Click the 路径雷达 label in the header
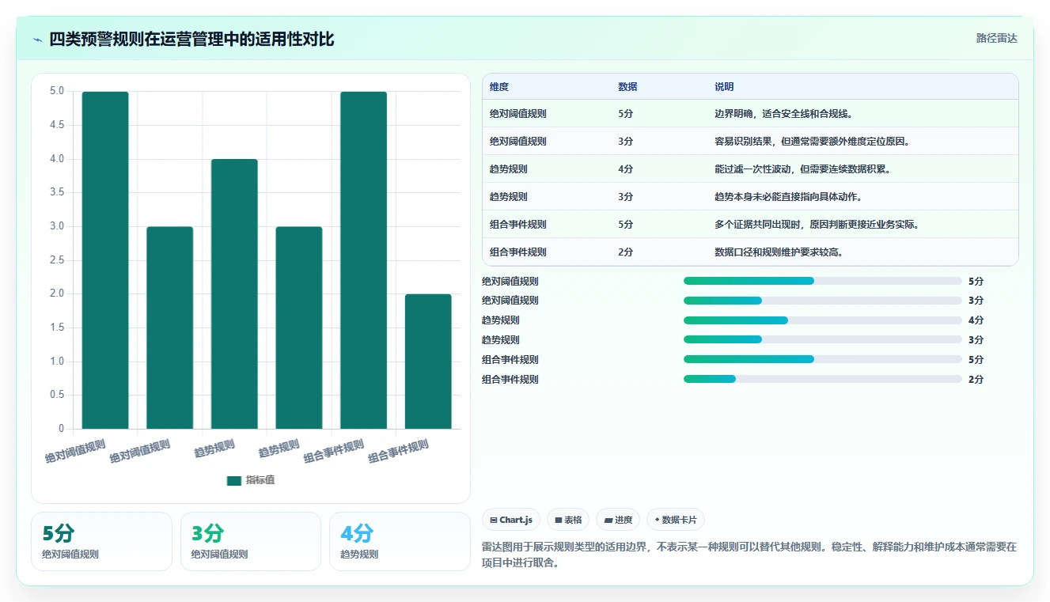Viewport: 1050px width, 602px height. (997, 38)
